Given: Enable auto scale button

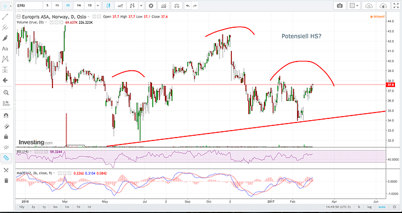Looking at the screenshot, I should (x=382, y=207).
